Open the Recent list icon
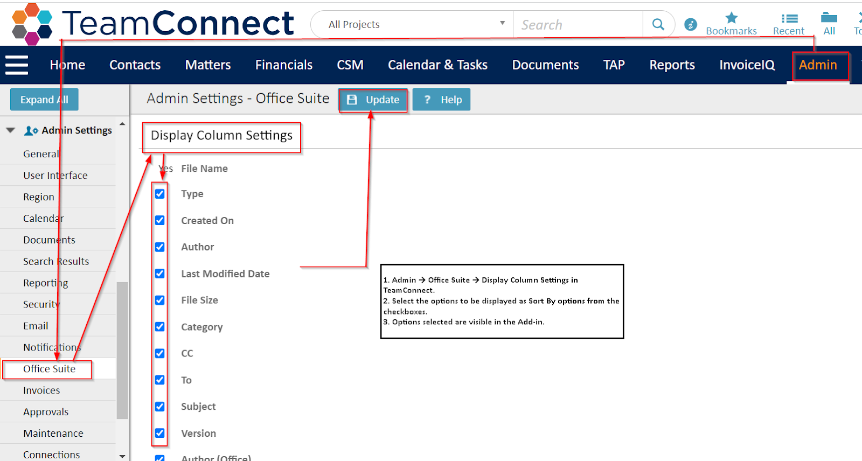862x461 pixels. (x=789, y=18)
